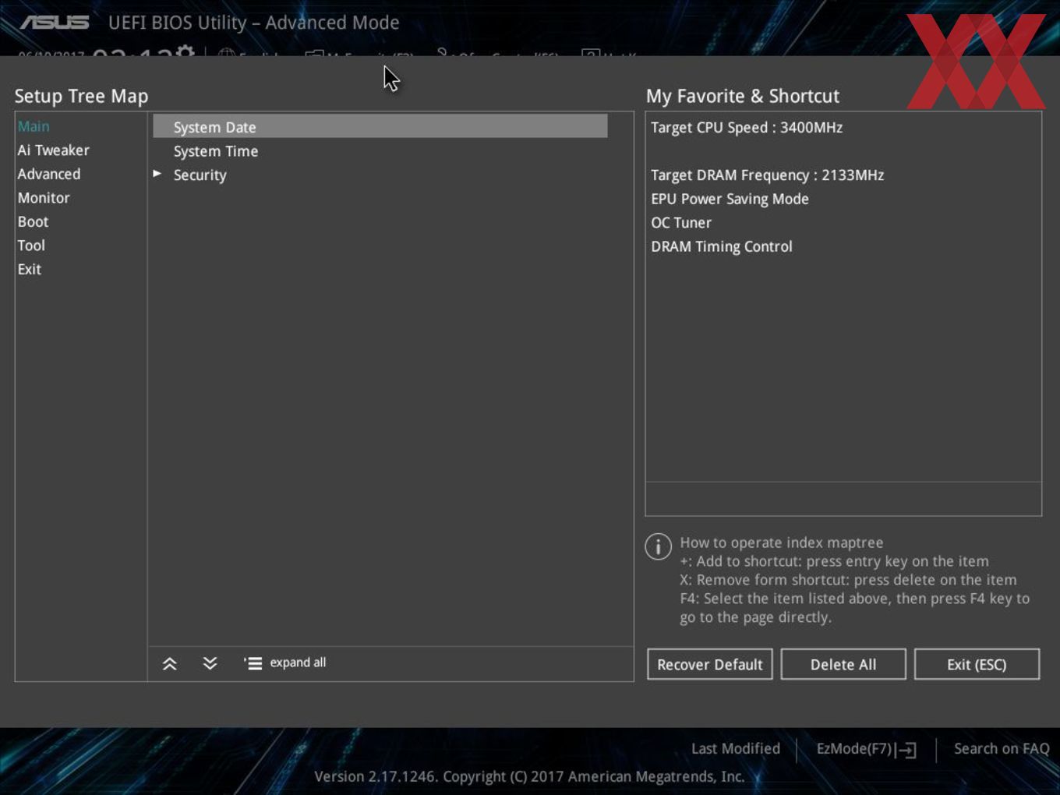Select Target DRAM Frequency shortcut
Viewport: 1060px width, 795px height.
(x=767, y=175)
